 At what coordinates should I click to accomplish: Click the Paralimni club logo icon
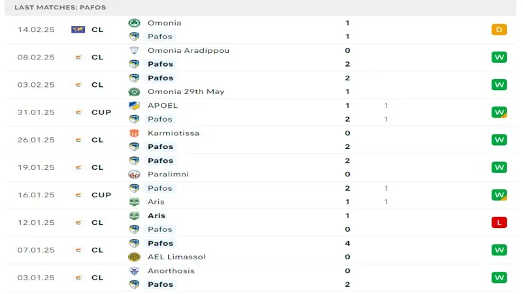134,174
